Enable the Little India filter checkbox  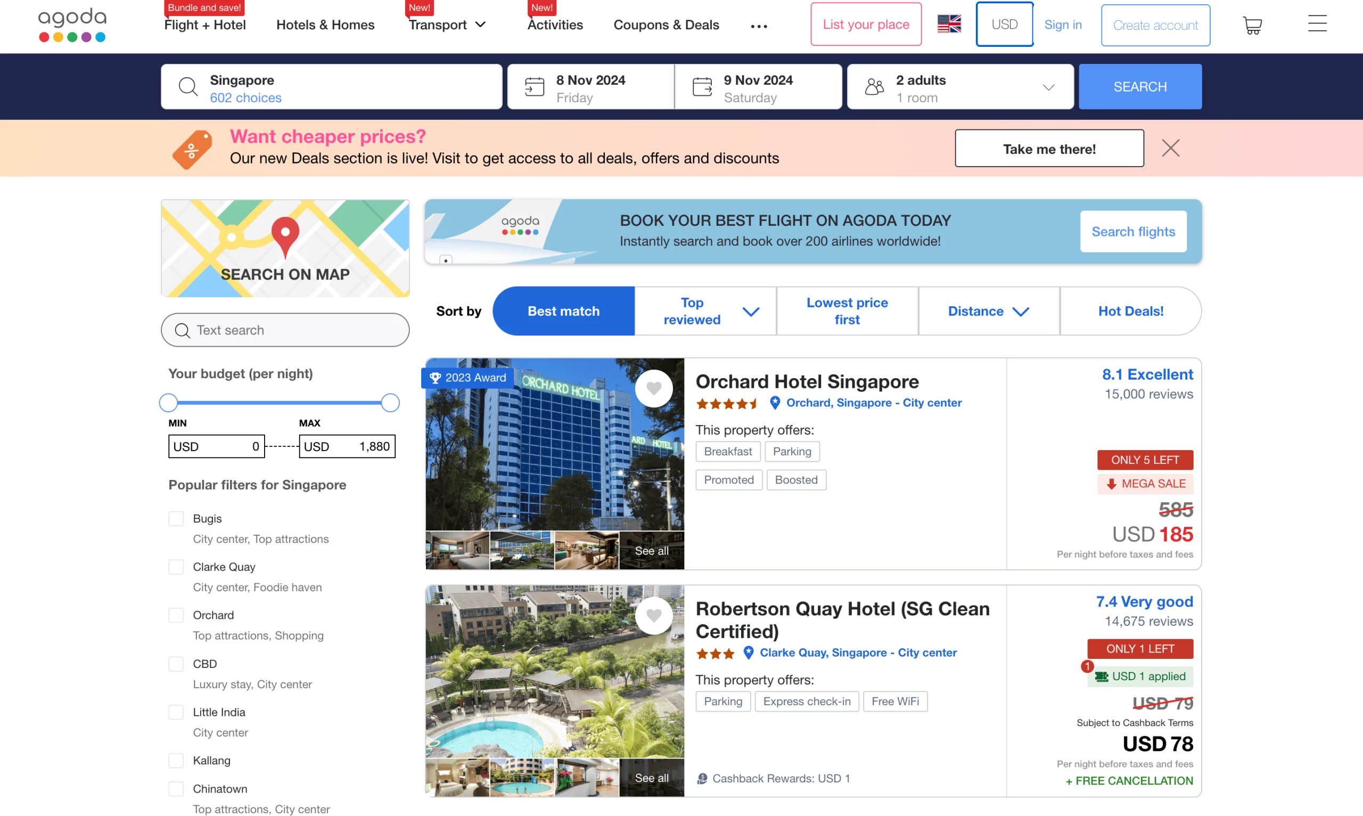(177, 712)
